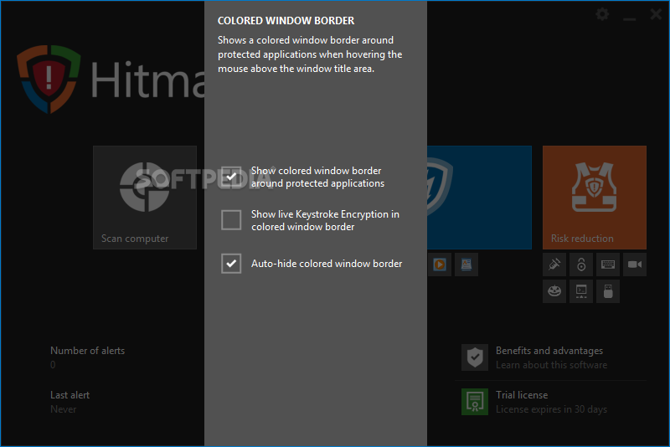Click the Number of alerts label
Viewport: 670px width, 447px height.
[88, 351]
